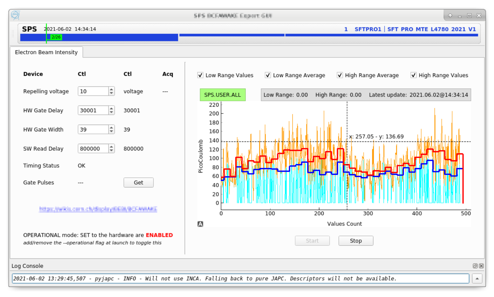Image resolution: width=494 pixels, height=297 pixels.
Task: Maximize the application window
Action: click(x=469, y=16)
